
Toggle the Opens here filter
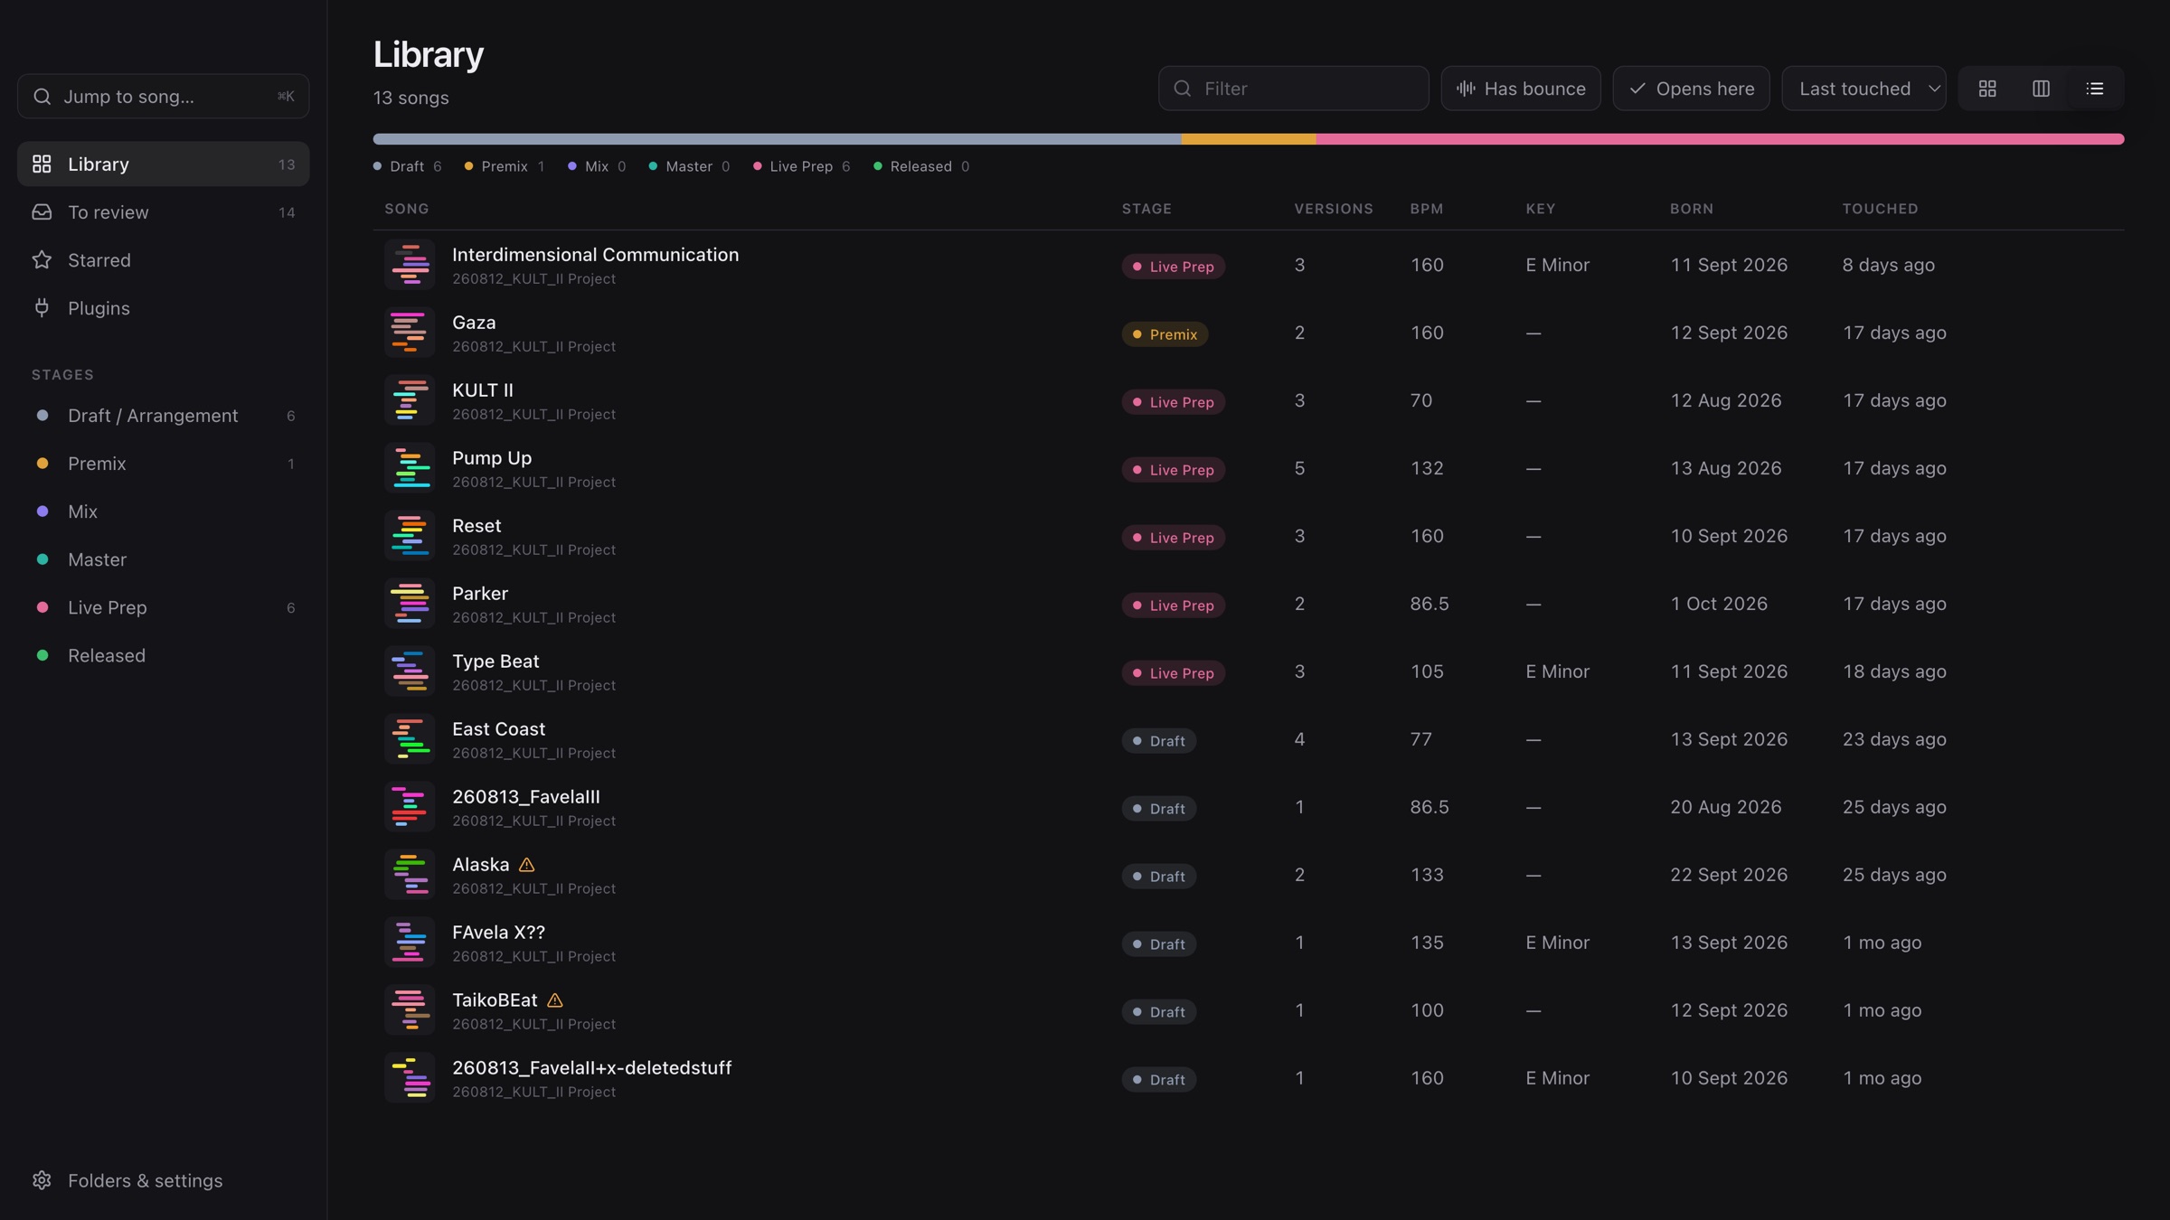coord(1691,89)
